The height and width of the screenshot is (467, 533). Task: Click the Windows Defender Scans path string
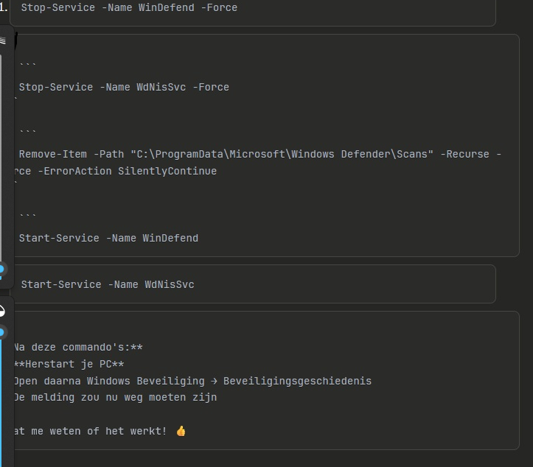point(281,154)
